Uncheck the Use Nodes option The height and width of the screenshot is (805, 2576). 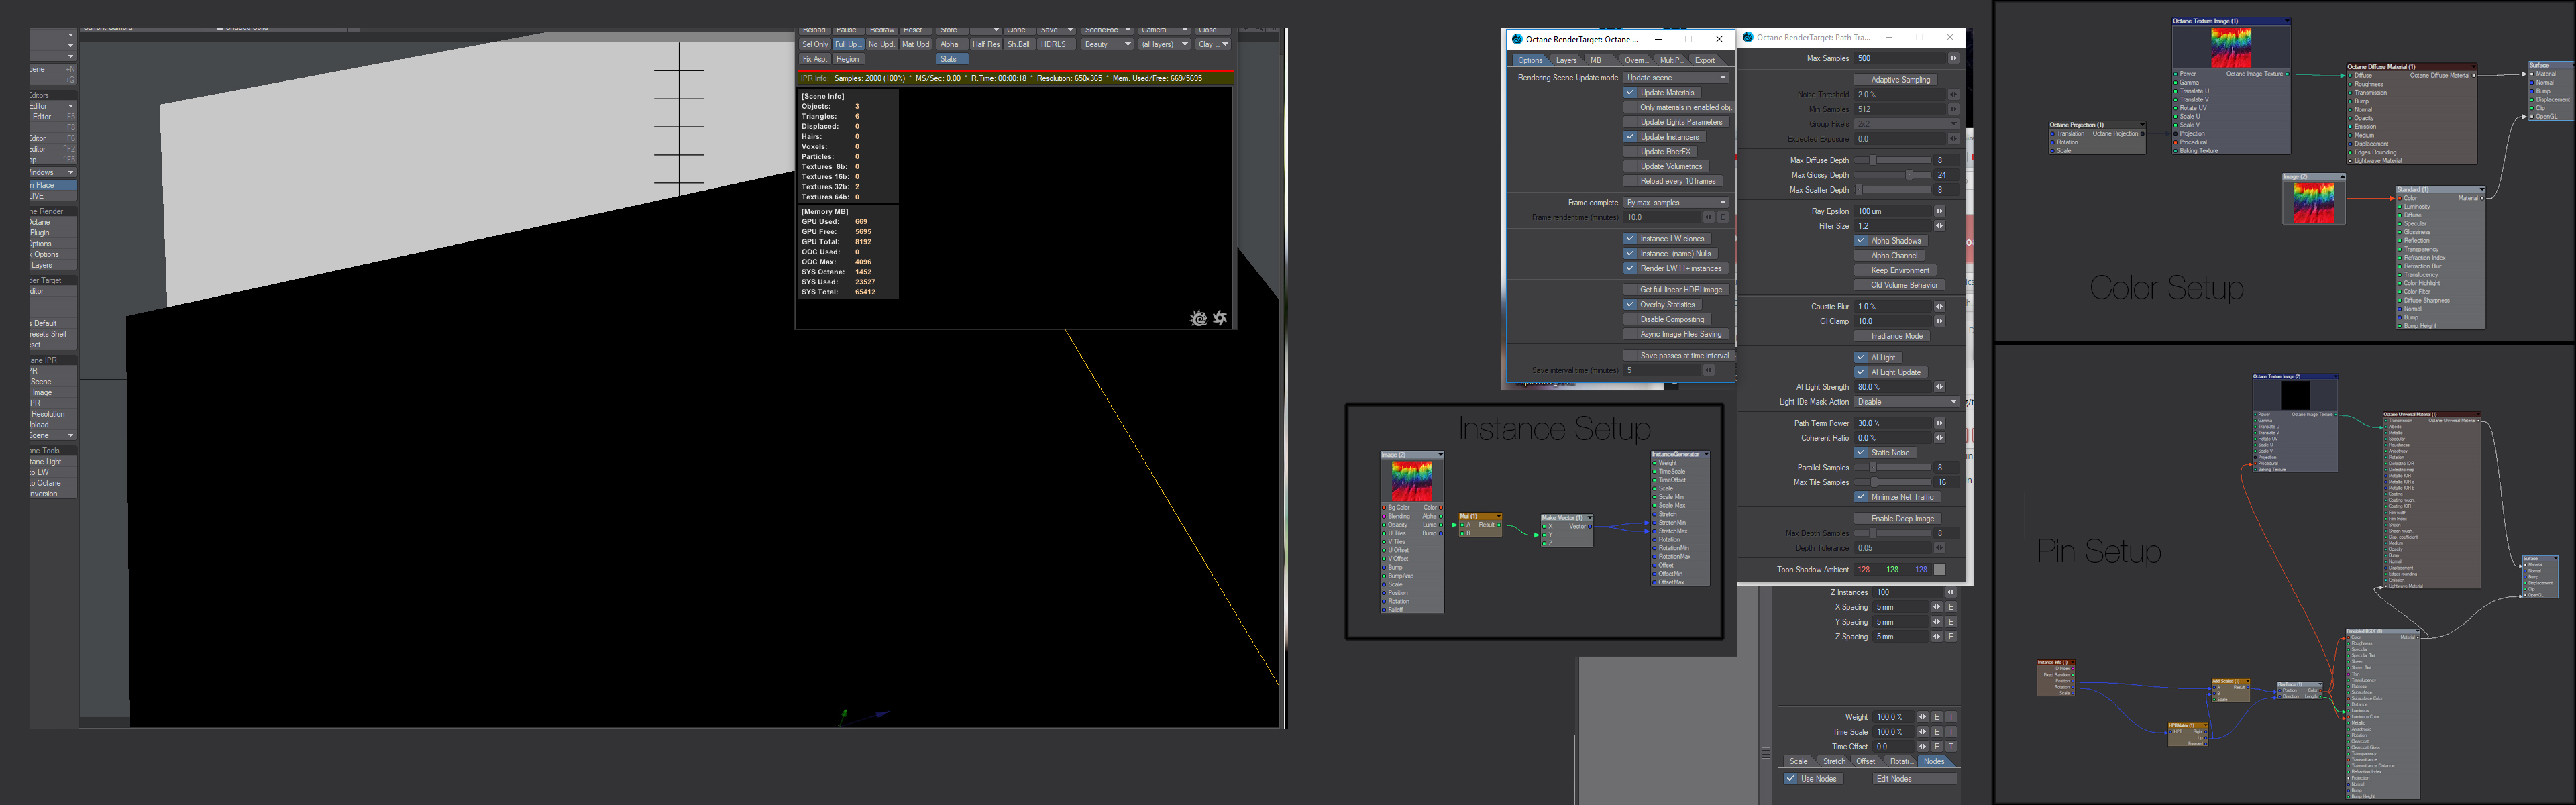(1790, 779)
